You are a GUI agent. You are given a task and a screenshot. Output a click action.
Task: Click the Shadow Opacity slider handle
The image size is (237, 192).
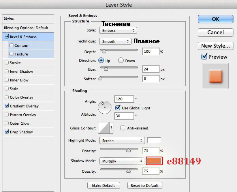pos(128,171)
